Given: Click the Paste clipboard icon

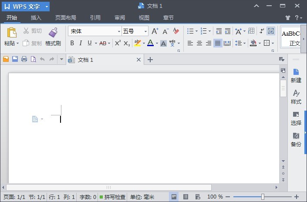Looking at the screenshot, I should [12, 33].
